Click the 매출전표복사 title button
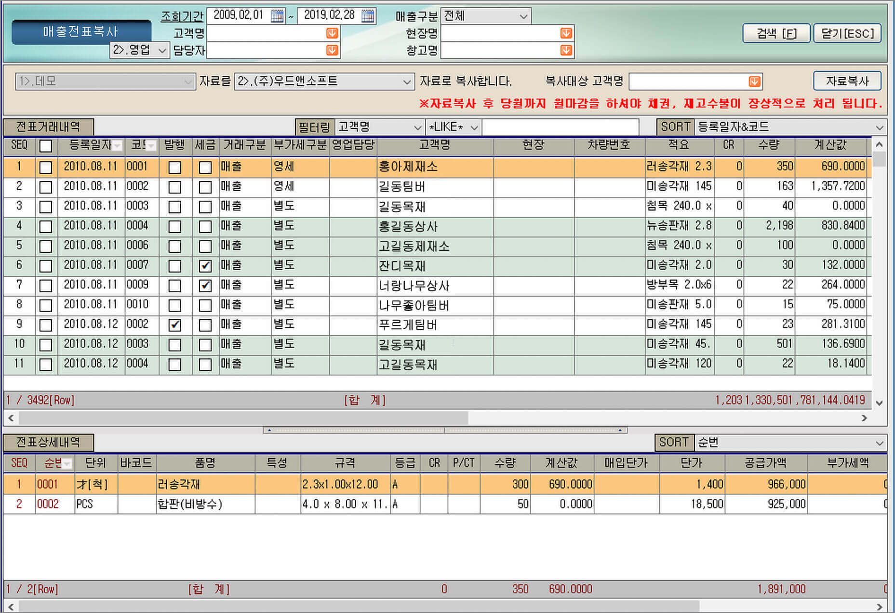This screenshot has height=613, width=895. 81,32
